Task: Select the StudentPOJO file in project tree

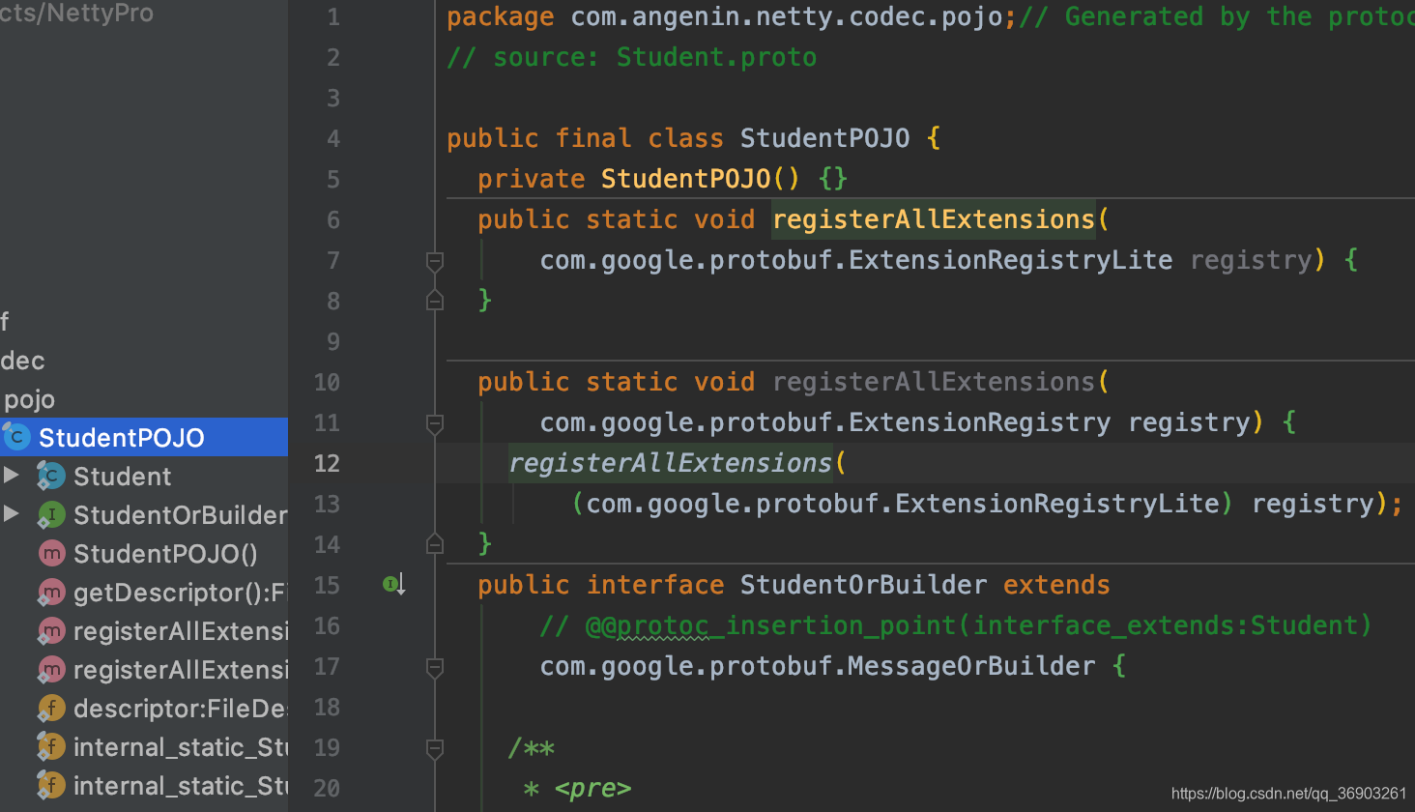Action: coord(144,437)
